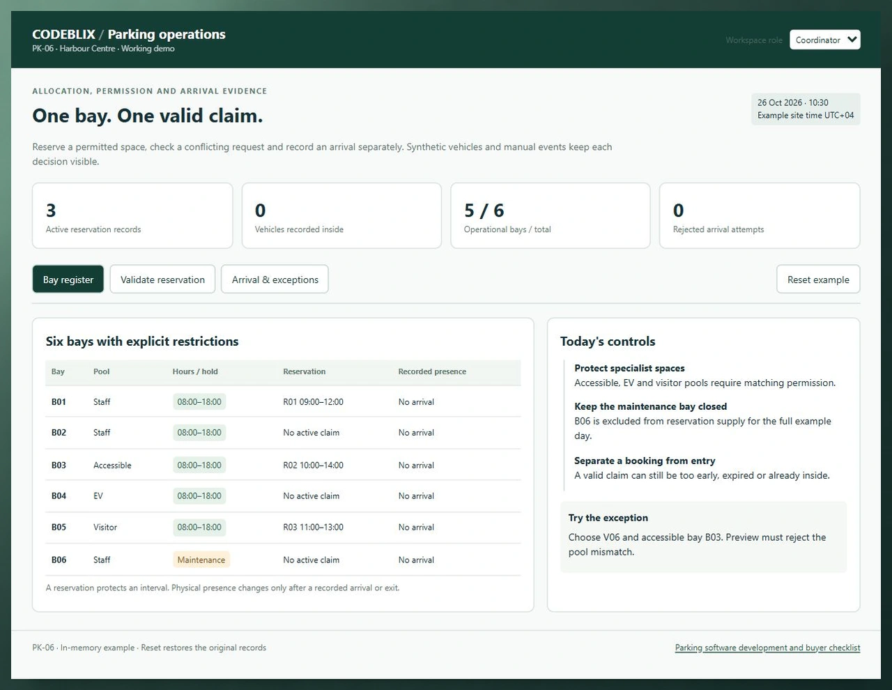Screen dimensions: 892x690
Task: Click the Recorded presence column header
Action: tap(432, 371)
